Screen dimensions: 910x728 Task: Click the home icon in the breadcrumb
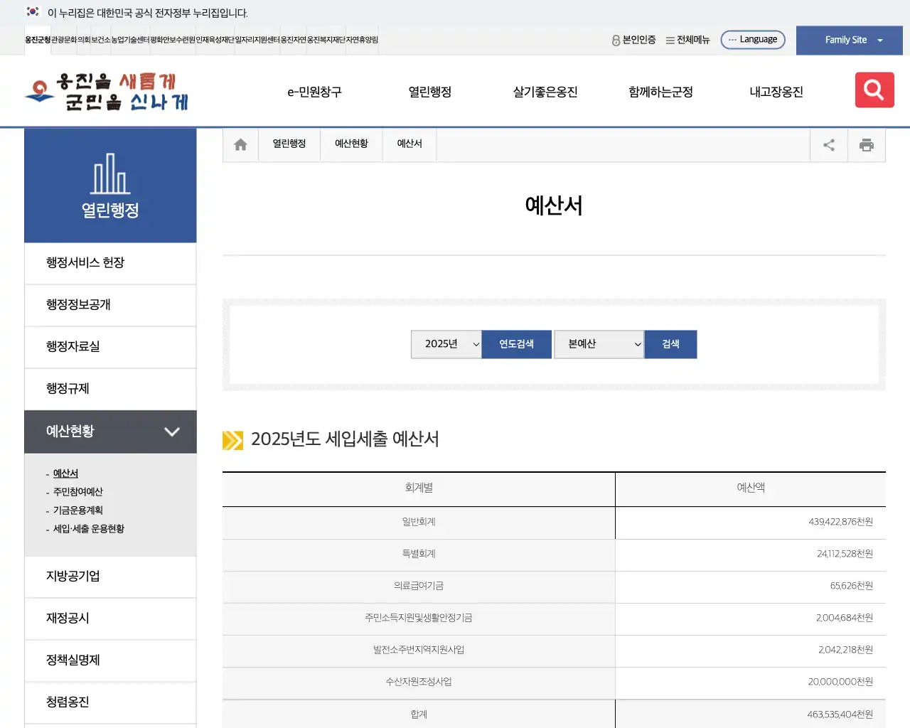click(240, 144)
